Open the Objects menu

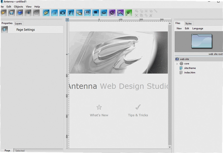[18, 6]
